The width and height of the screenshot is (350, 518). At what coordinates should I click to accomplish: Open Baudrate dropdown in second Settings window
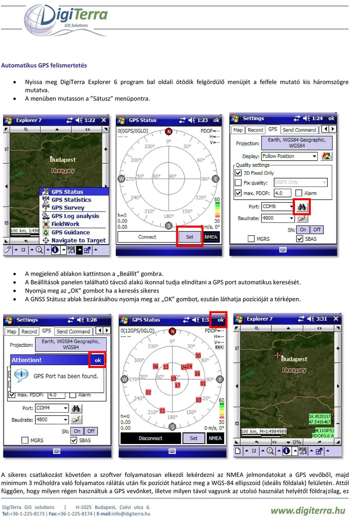(52, 420)
